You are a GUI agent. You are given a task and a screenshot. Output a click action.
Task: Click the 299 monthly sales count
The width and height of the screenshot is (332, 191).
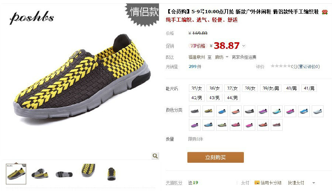coord(193,66)
